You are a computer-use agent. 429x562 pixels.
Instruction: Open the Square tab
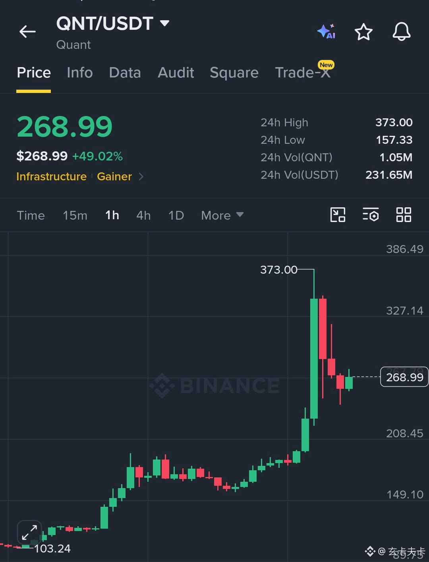[234, 73]
